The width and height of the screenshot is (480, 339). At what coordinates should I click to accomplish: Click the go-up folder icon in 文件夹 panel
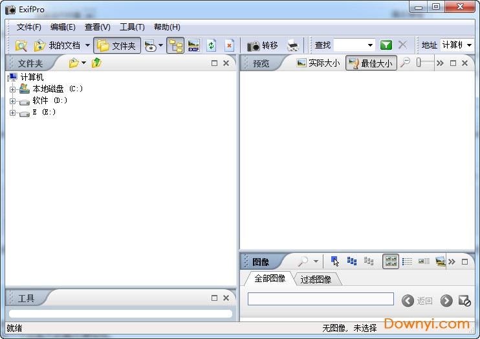coord(96,63)
